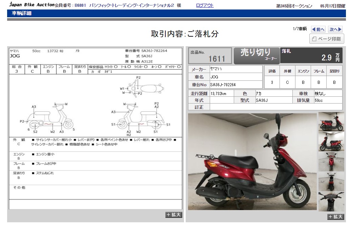The height and width of the screenshot is (225, 350).
Task: Go to next vehicle with 次へ
Action: (335, 29)
